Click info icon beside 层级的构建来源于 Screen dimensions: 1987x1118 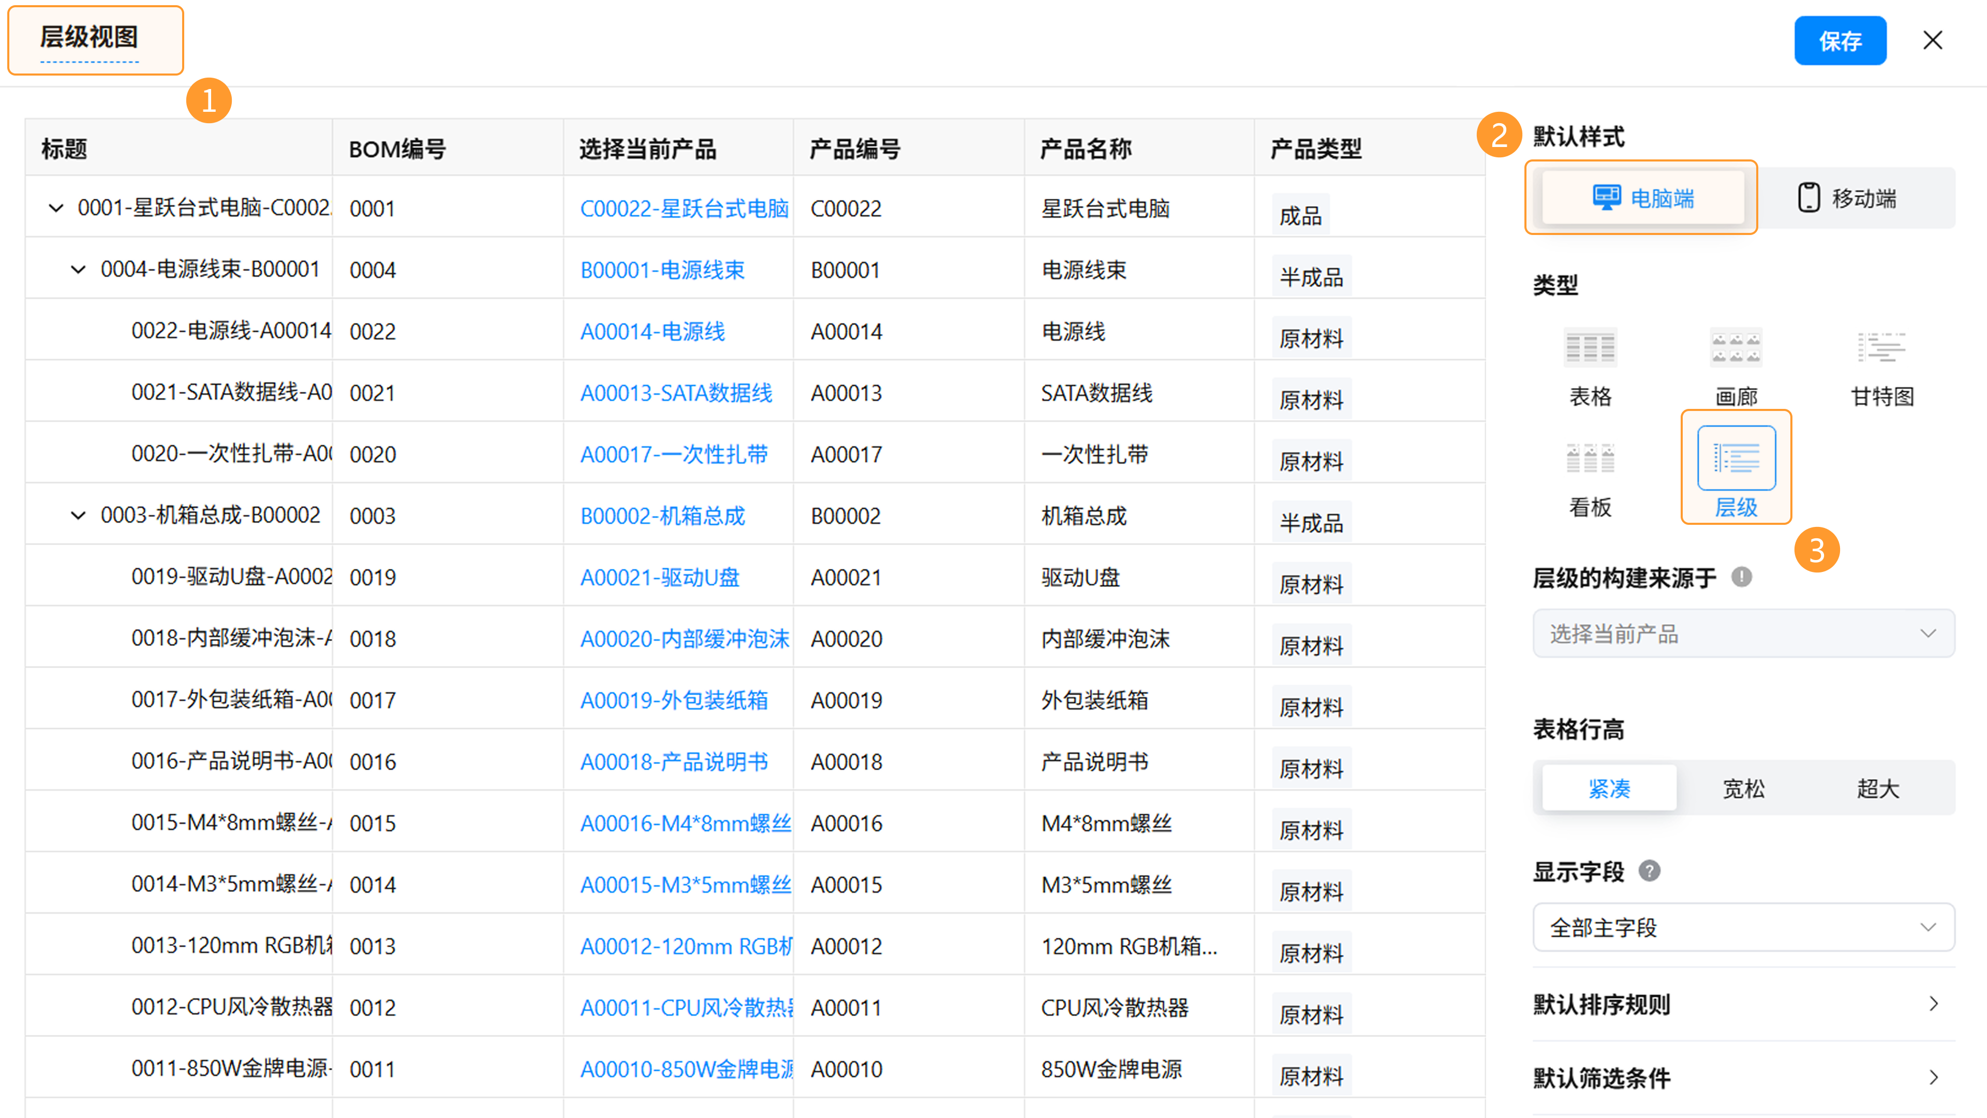(1742, 577)
